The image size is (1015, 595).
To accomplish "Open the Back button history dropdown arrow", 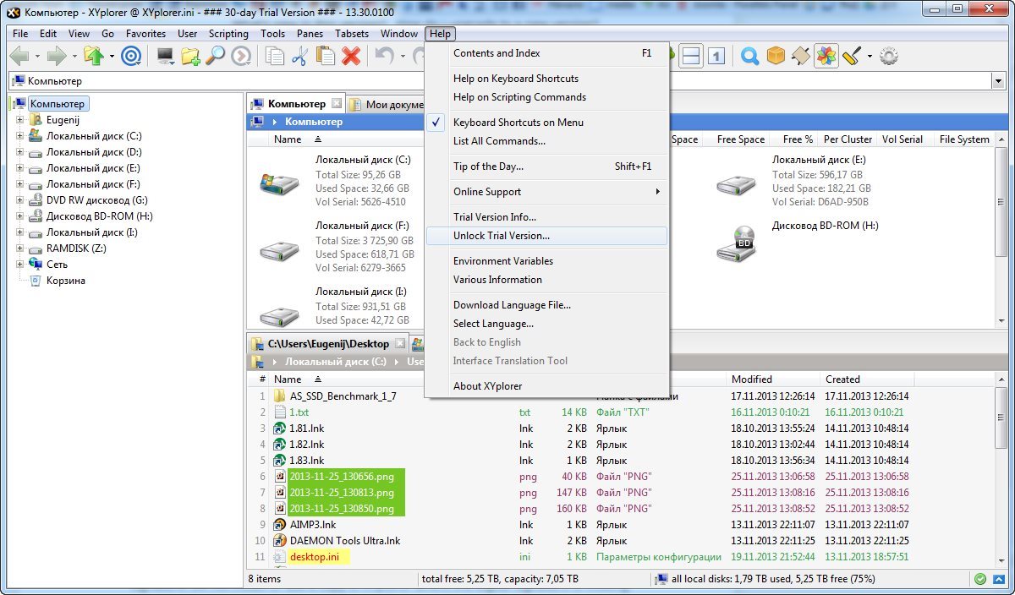I will [x=36, y=57].
